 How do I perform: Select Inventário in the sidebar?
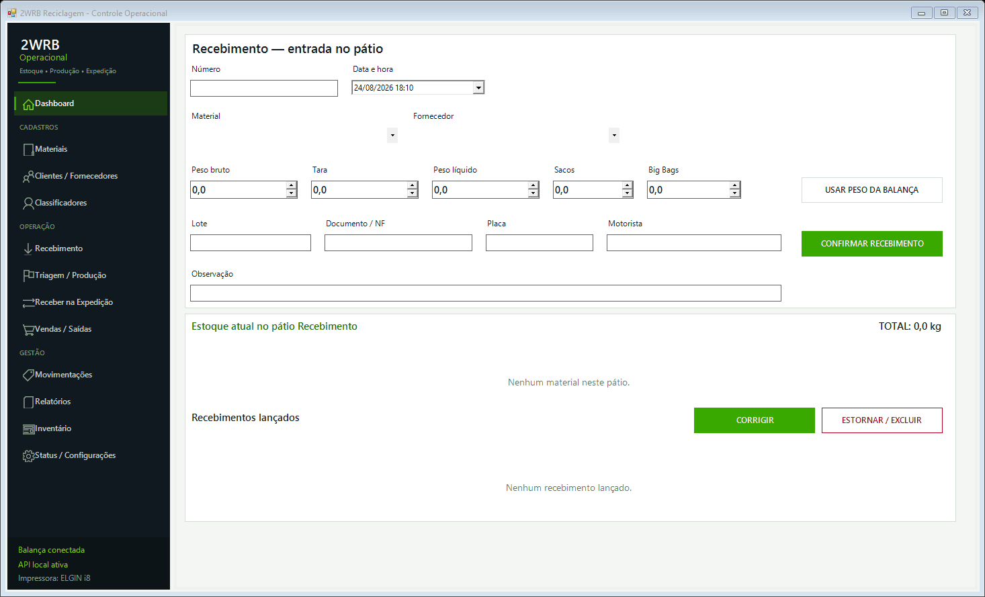click(x=91, y=428)
